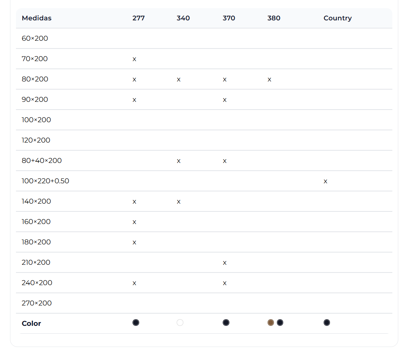
Task: Pick the dark color swatch in column 370
Action: coord(226,323)
